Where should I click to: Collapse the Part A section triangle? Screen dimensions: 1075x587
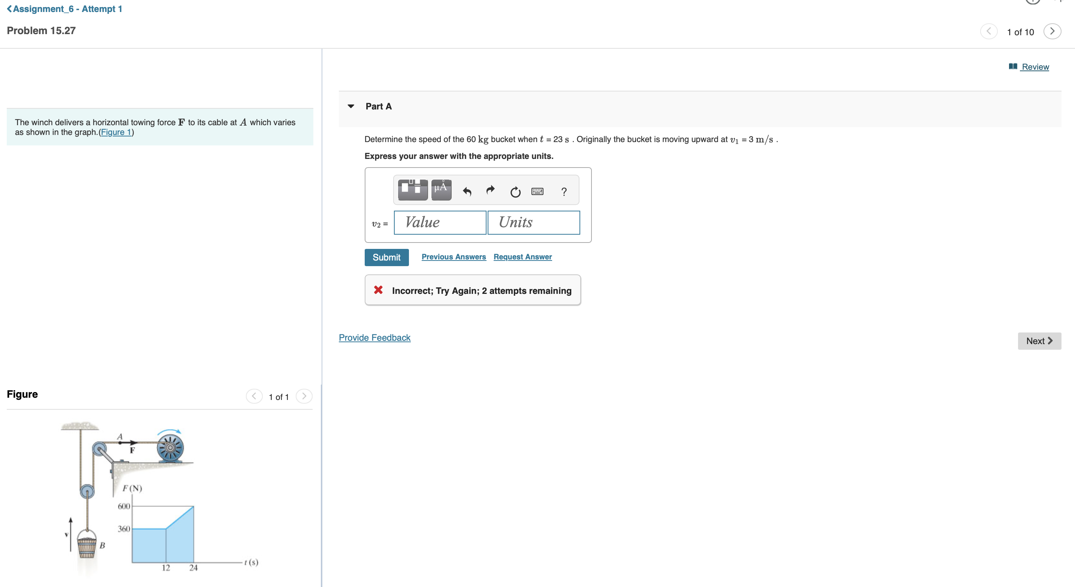[x=351, y=106]
